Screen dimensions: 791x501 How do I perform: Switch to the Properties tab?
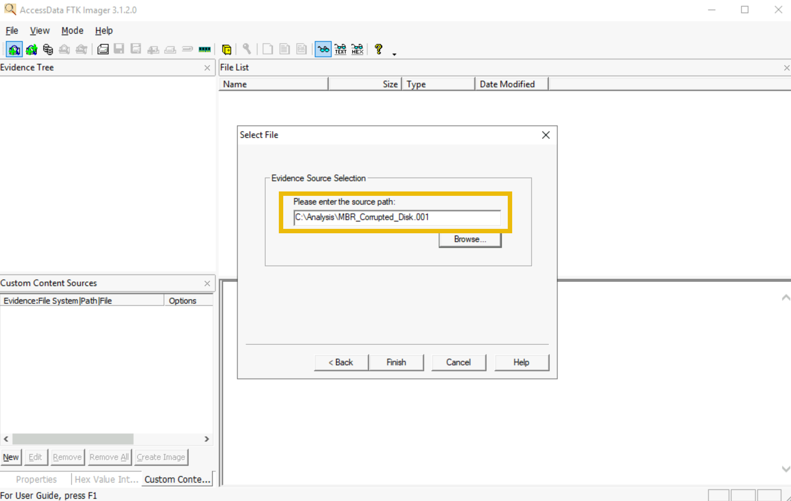[36, 479]
